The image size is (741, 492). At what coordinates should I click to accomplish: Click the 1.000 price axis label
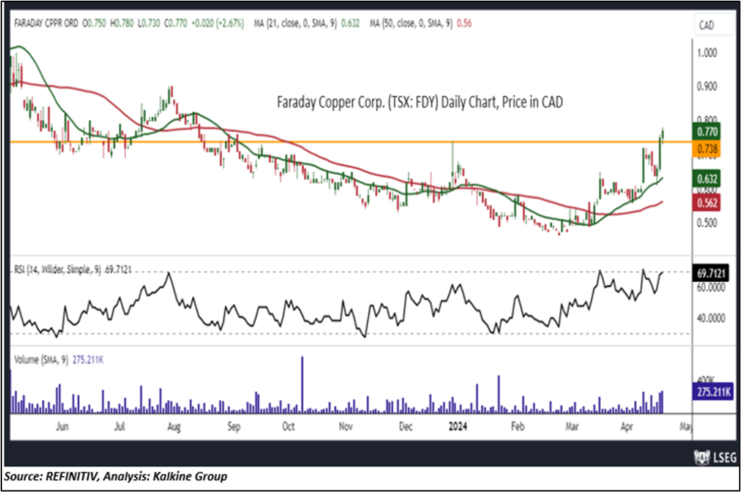[707, 53]
